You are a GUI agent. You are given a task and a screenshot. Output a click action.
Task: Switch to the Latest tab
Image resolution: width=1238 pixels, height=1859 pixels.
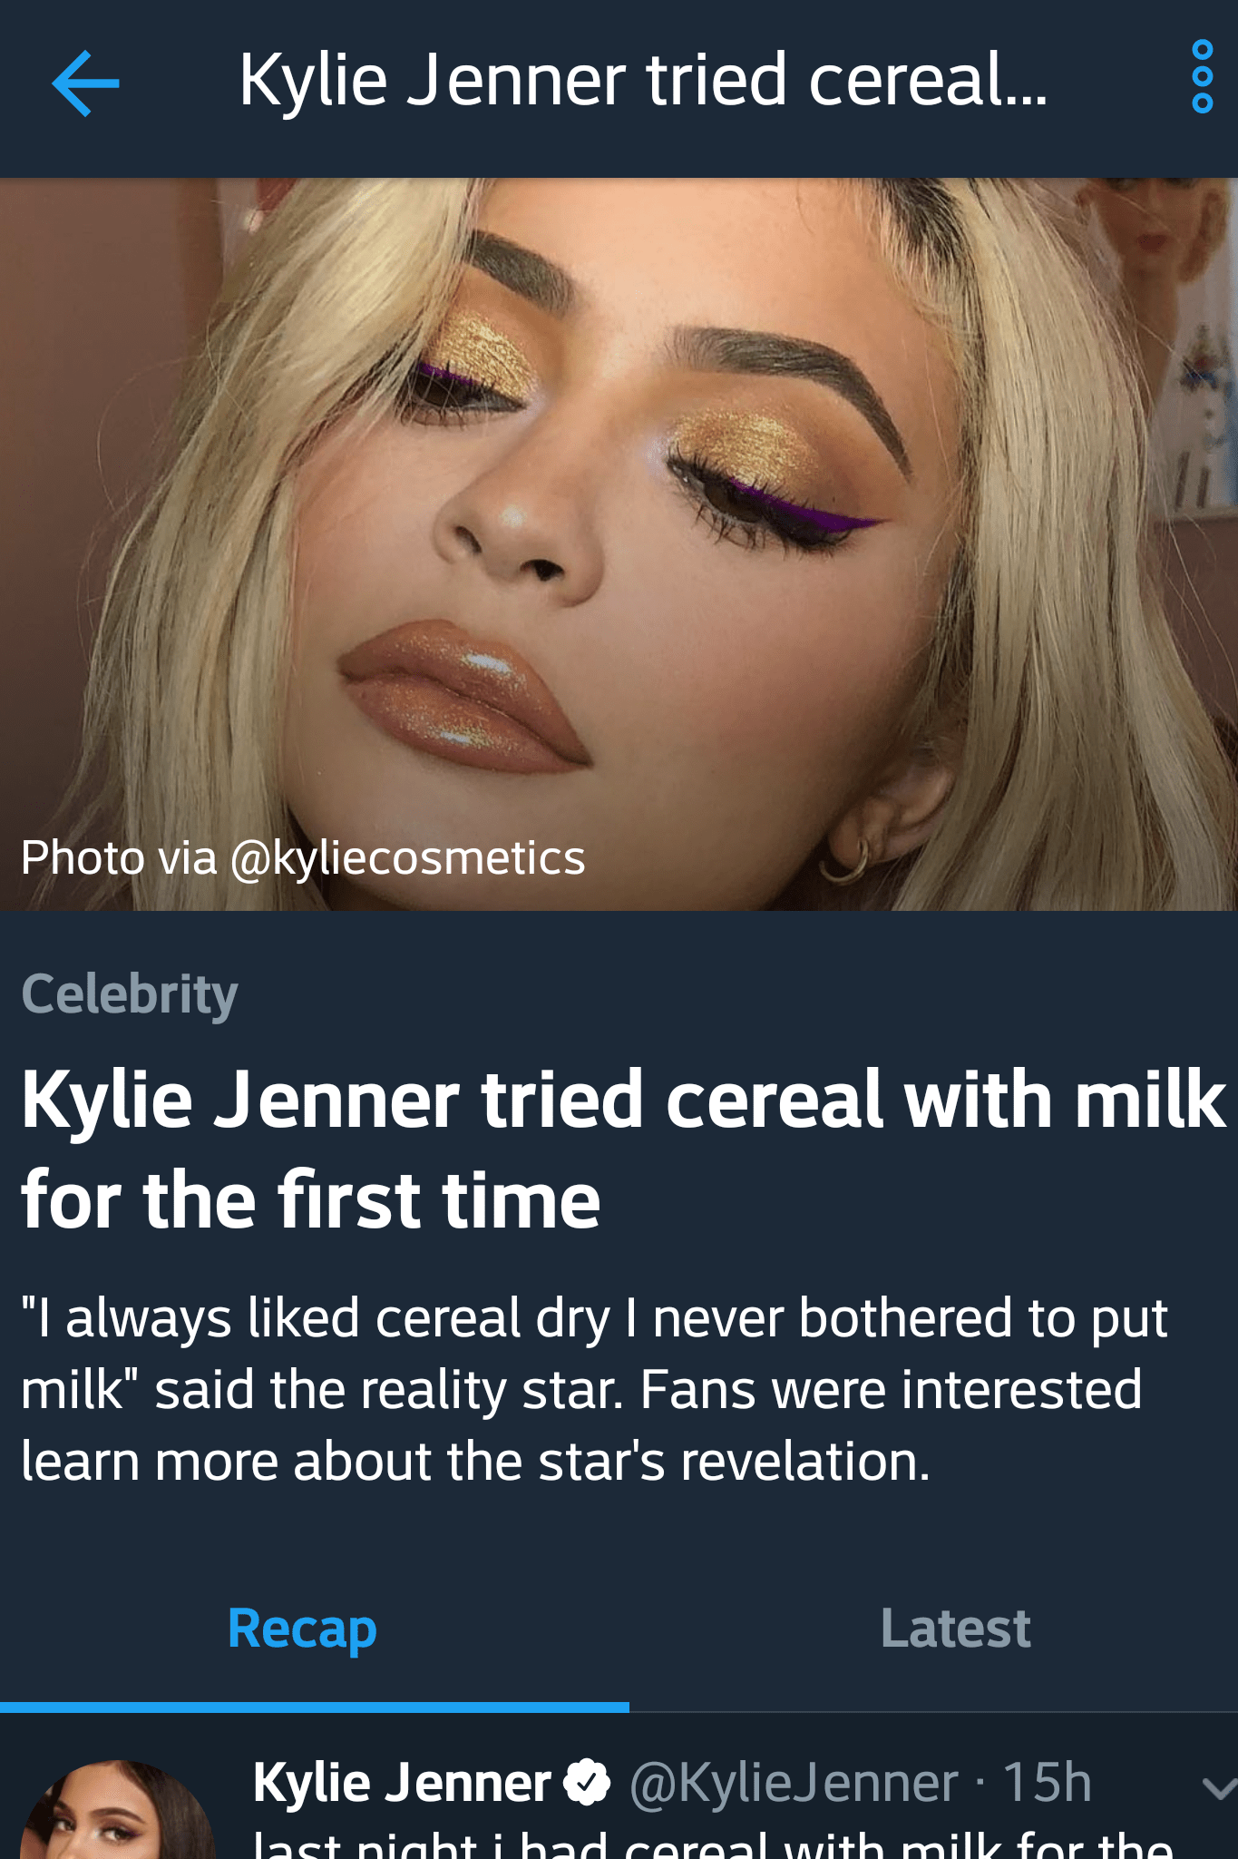pos(954,1627)
